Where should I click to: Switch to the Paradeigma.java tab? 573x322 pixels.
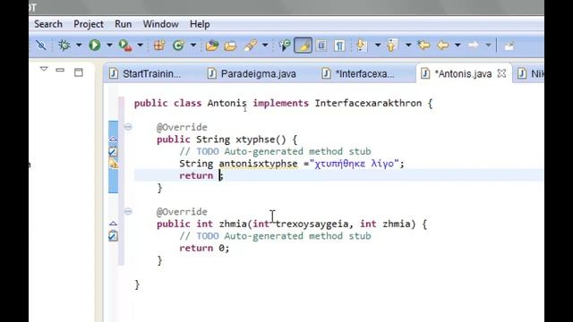252,73
